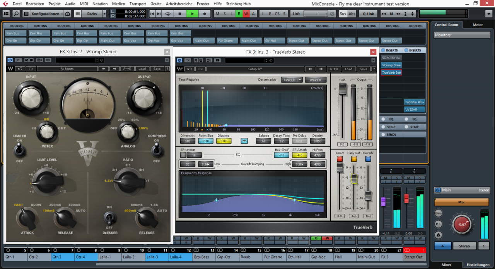Open the Datei menu
This screenshot has width=495, height=269.
(x=17, y=4)
